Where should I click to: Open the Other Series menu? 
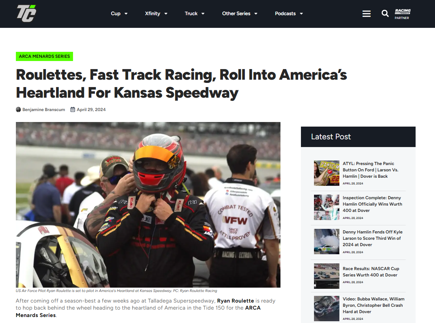pyautogui.click(x=240, y=13)
